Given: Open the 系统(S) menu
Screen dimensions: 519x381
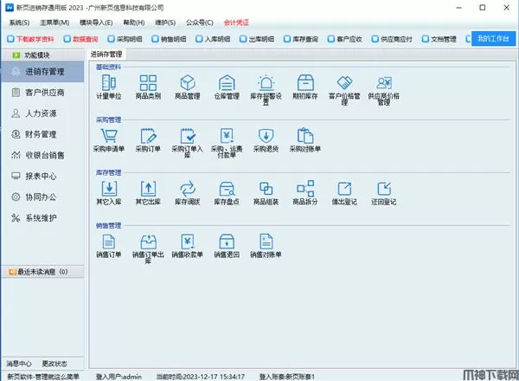Looking at the screenshot, I should (19, 23).
